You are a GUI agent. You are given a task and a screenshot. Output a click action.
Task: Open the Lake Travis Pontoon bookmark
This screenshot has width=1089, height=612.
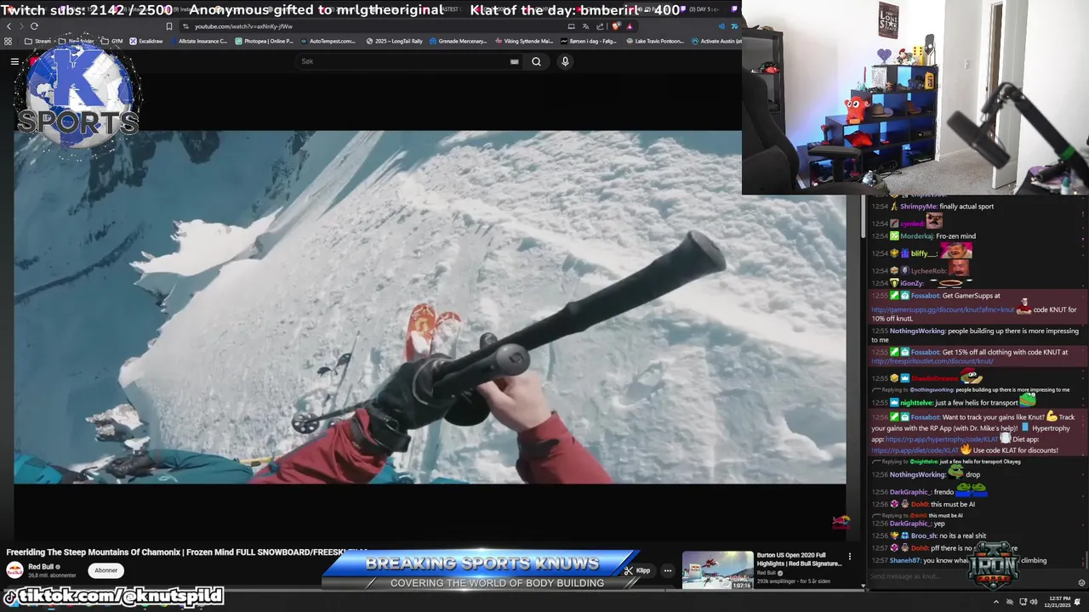click(654, 41)
